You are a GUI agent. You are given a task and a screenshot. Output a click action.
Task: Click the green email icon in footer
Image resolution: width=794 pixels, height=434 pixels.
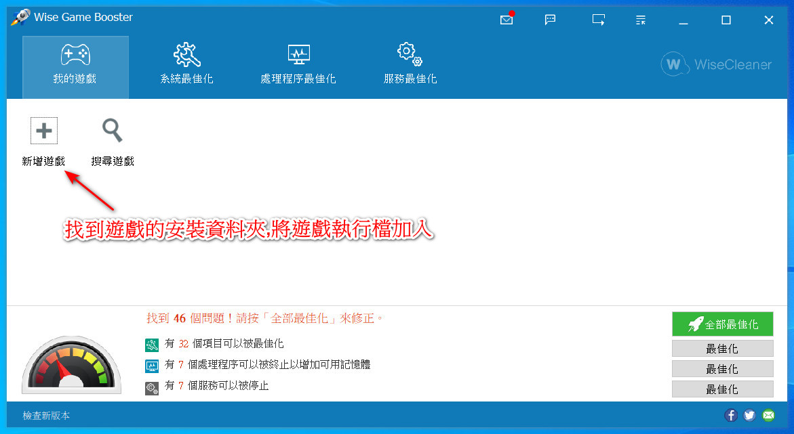click(768, 415)
